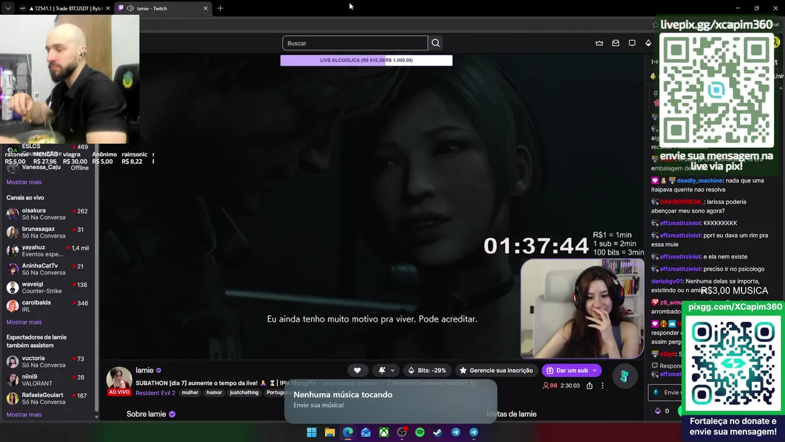Click lamie channel name link
The height and width of the screenshot is (442, 785).
click(x=144, y=370)
